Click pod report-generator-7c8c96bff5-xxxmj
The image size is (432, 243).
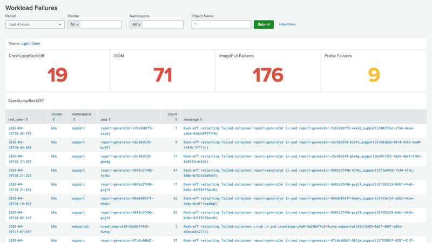tap(127, 131)
